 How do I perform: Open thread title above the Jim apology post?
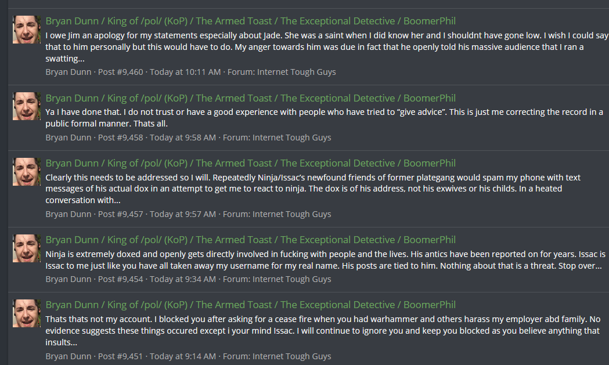(x=250, y=21)
